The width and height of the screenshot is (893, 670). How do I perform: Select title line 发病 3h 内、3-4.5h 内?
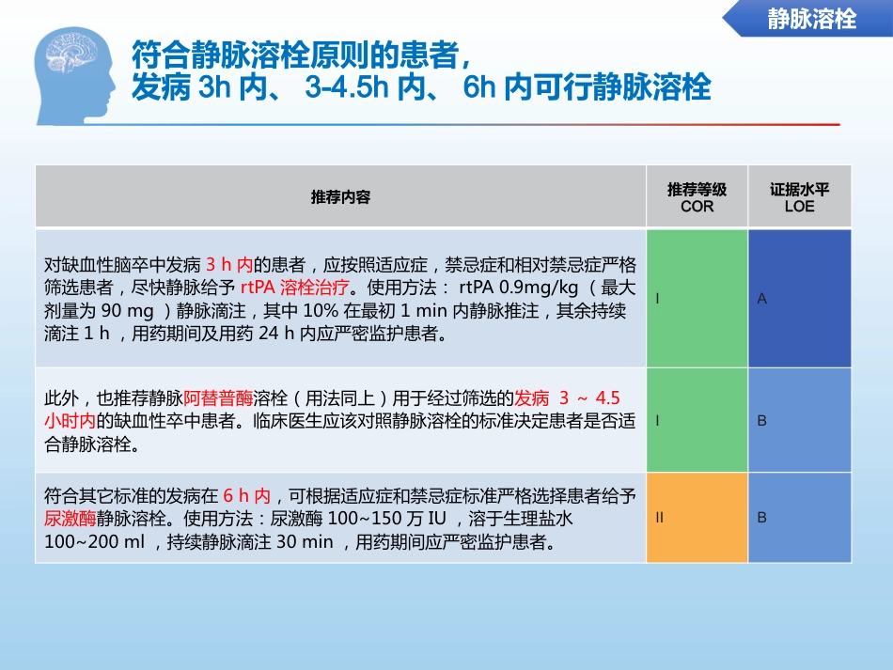pos(421,87)
